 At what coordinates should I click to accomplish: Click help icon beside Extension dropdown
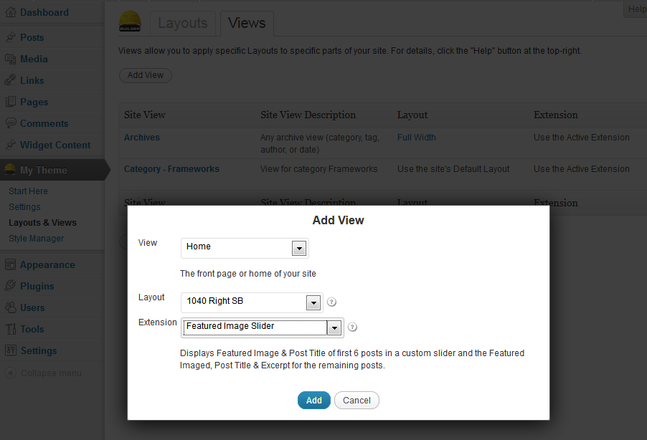coord(352,327)
